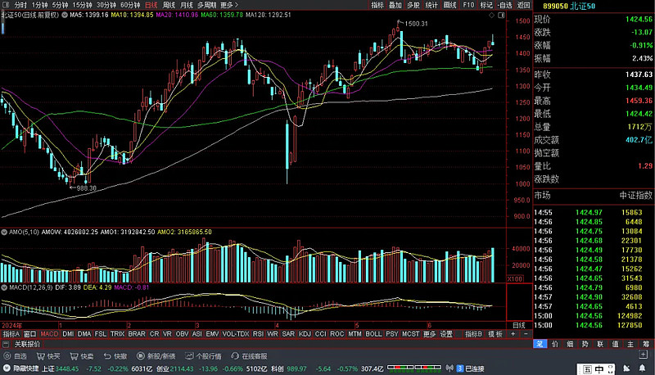This screenshot has height=375, width=655.
Task: Click the 设置 settings button in indicator bar
Action: (x=446, y=334)
